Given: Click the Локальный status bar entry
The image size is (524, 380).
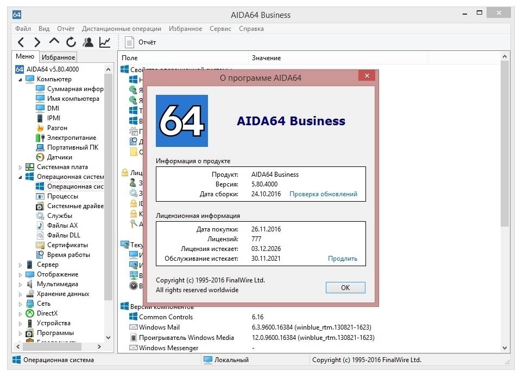Looking at the screenshot, I should click(226, 360).
